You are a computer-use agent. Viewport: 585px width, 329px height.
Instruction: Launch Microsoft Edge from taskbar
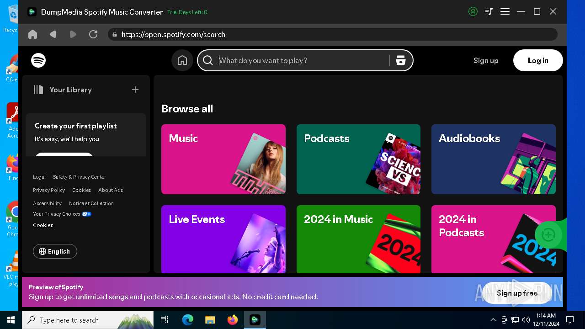188,320
